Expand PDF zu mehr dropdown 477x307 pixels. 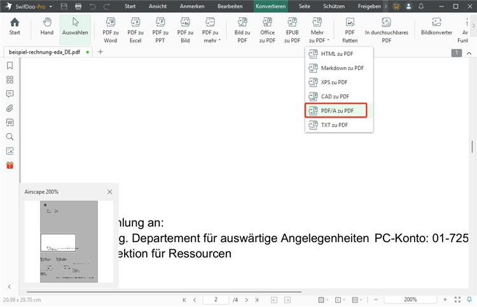pos(211,30)
